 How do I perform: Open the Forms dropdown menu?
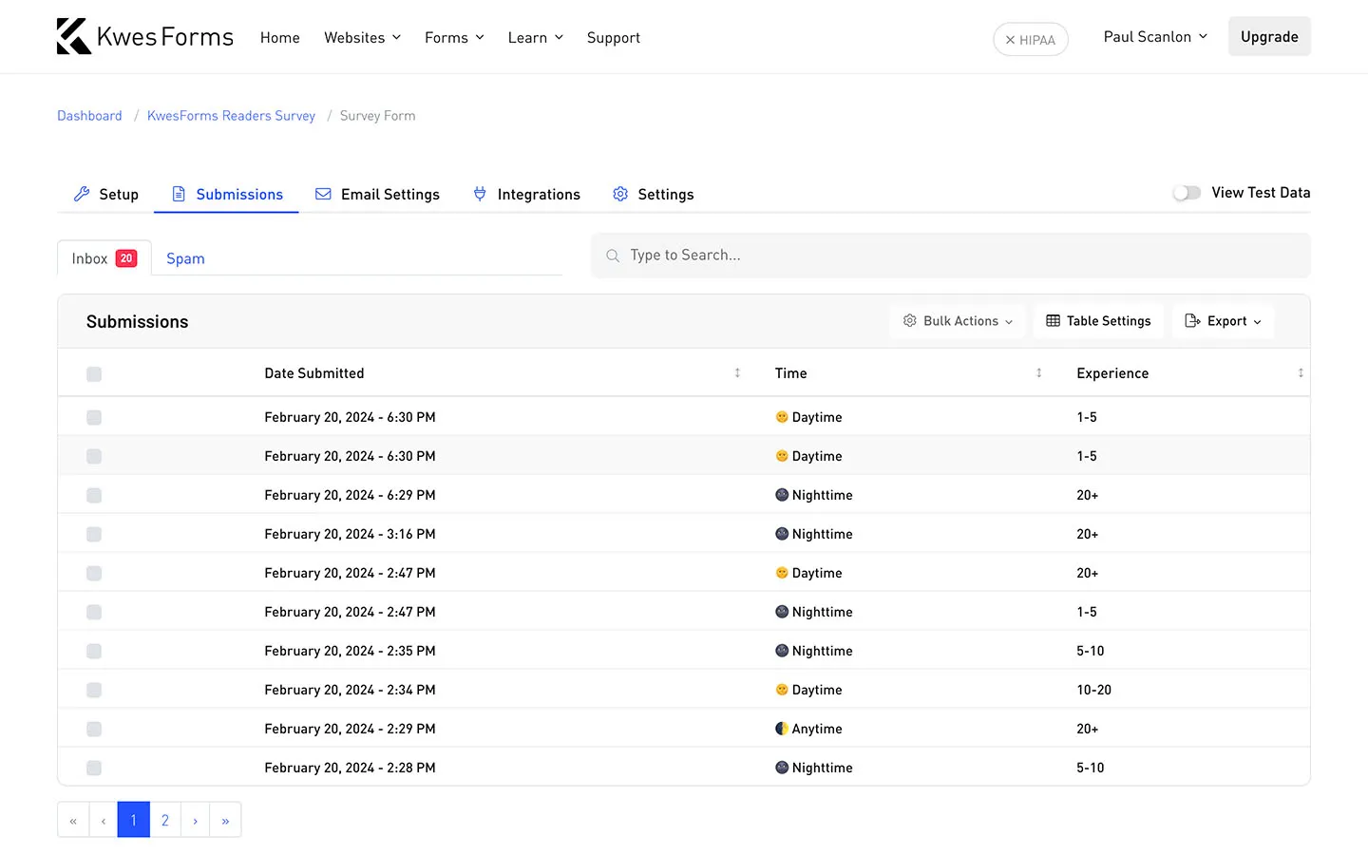(x=454, y=37)
